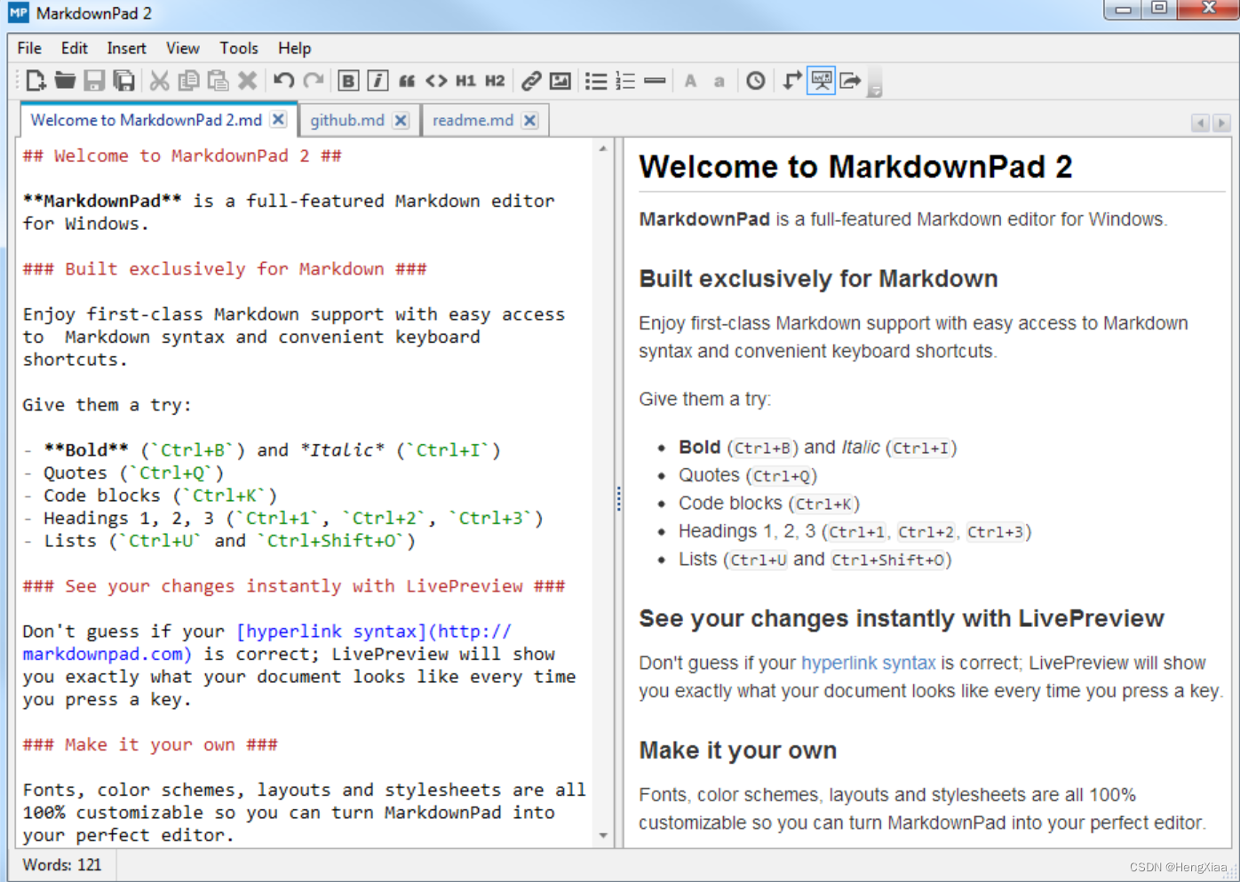
Task: Create a new document with New icon
Action: click(36, 81)
